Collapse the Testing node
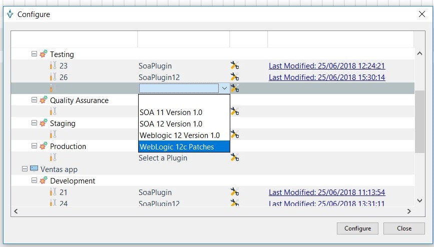Screen dimensions: 434x247 point(34,53)
